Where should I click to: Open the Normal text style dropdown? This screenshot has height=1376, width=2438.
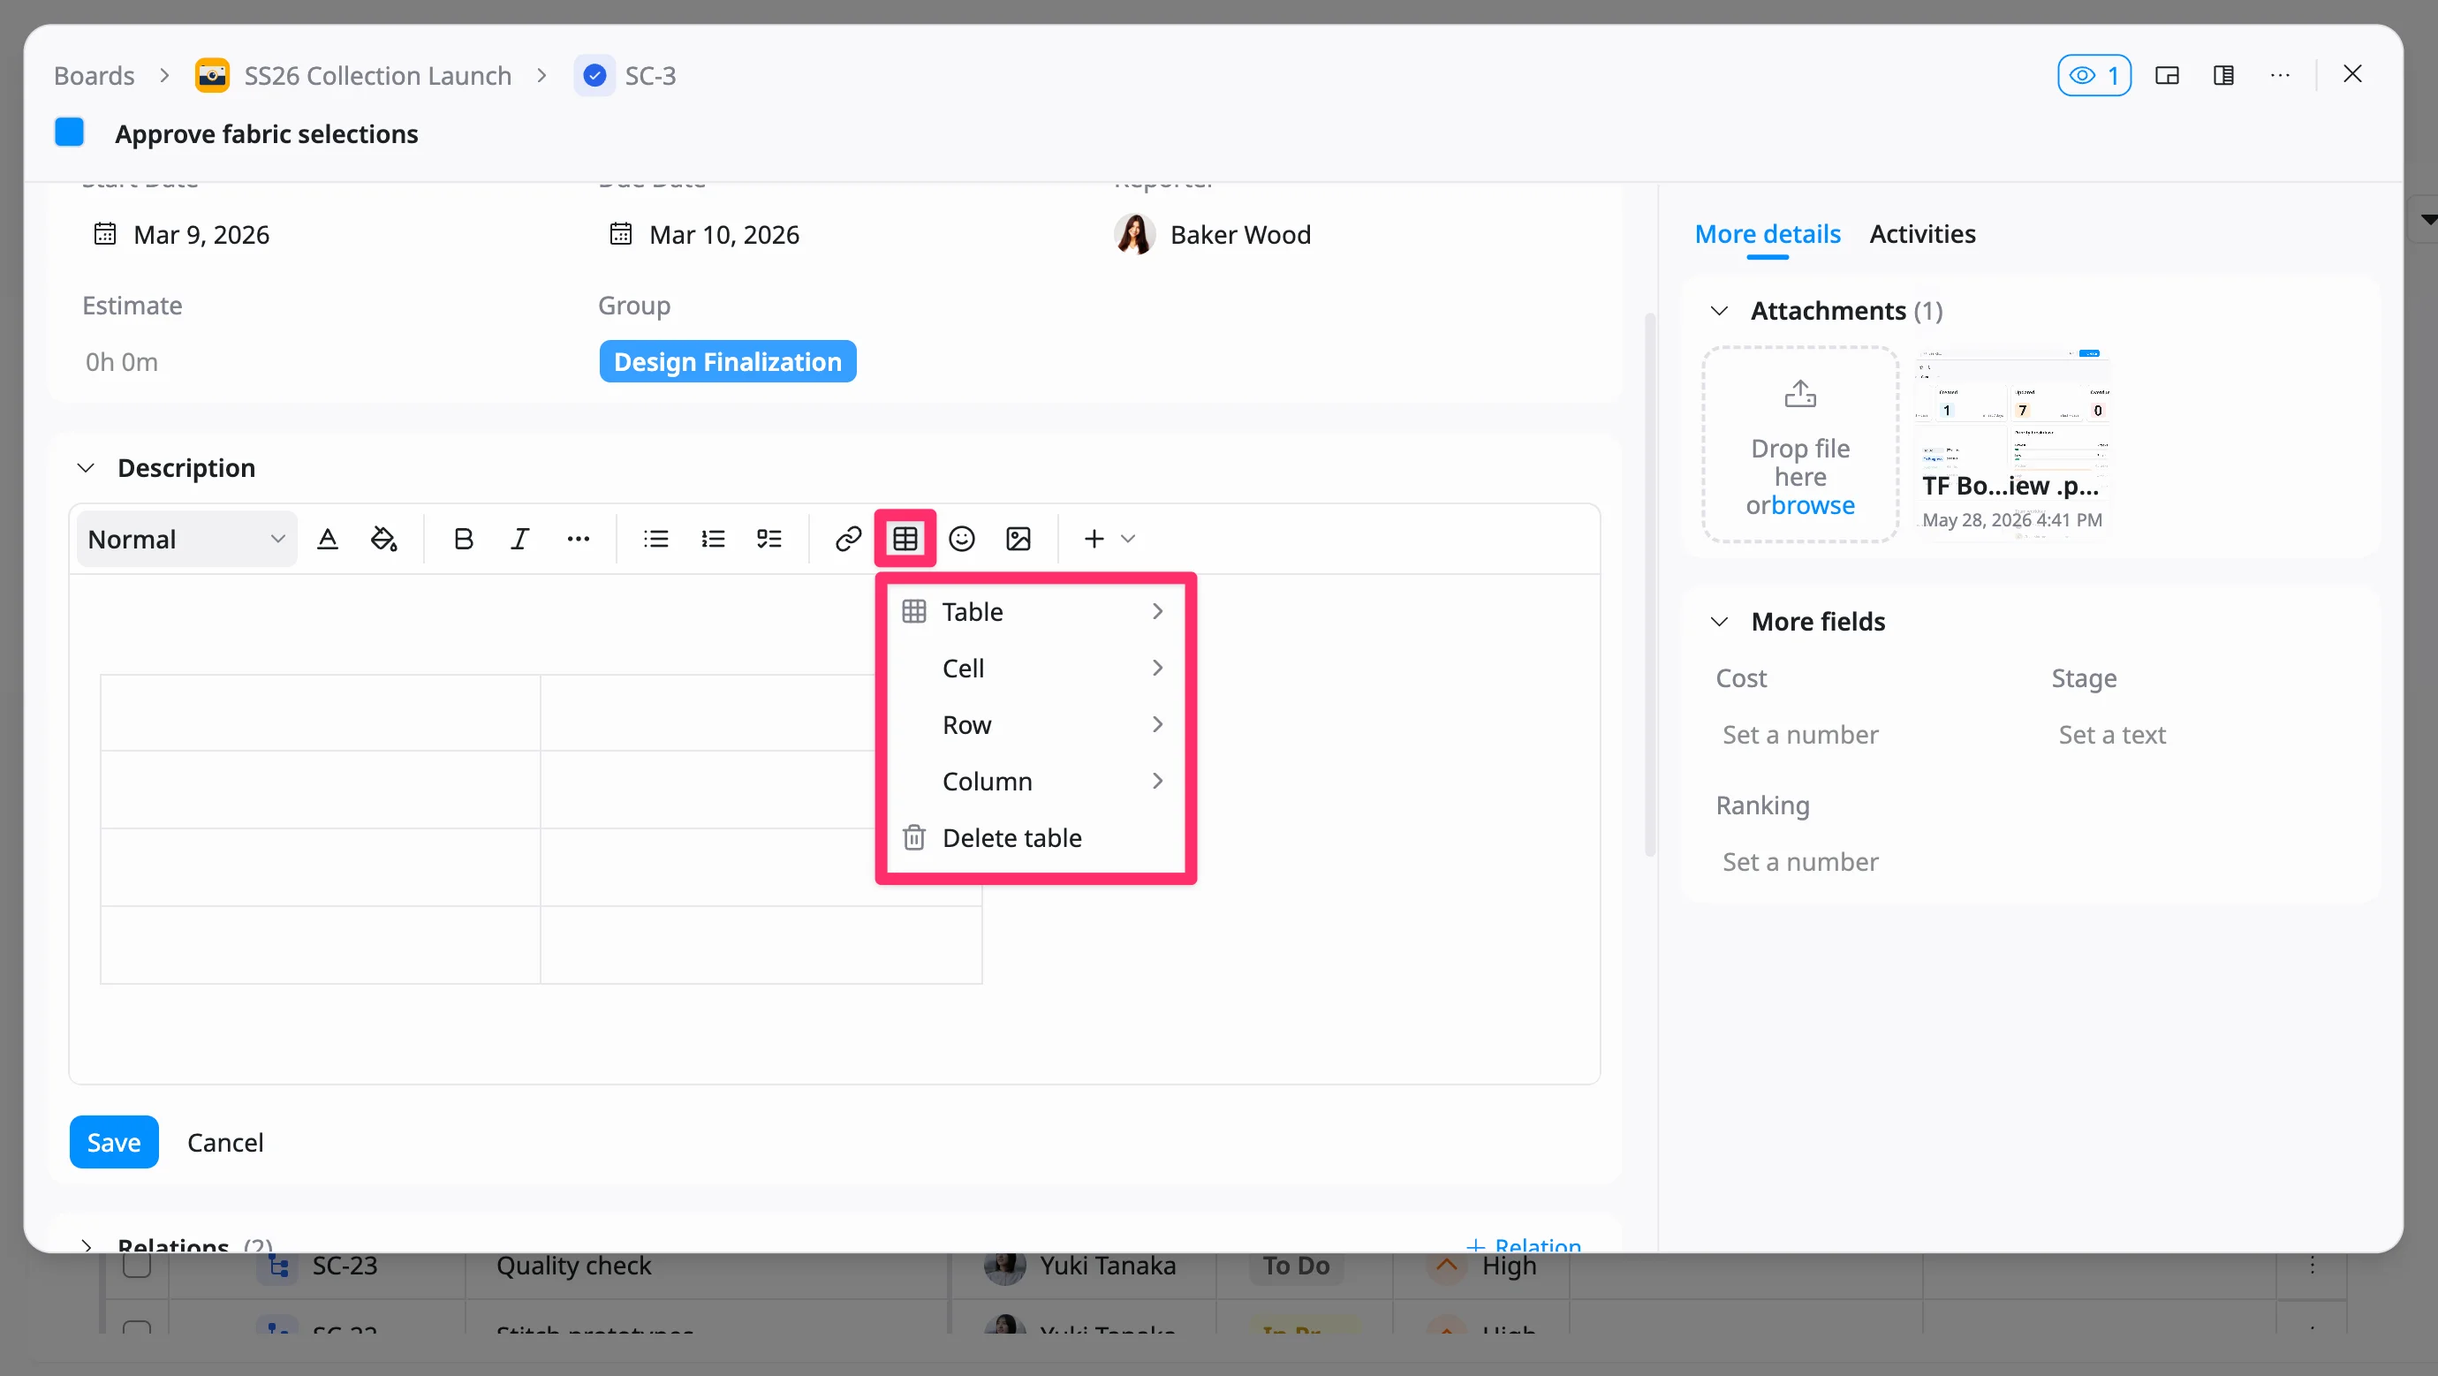click(x=187, y=540)
